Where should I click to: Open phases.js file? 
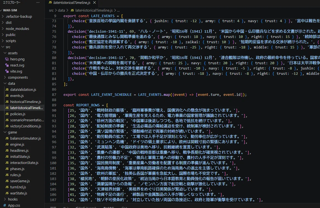tap(17, 169)
